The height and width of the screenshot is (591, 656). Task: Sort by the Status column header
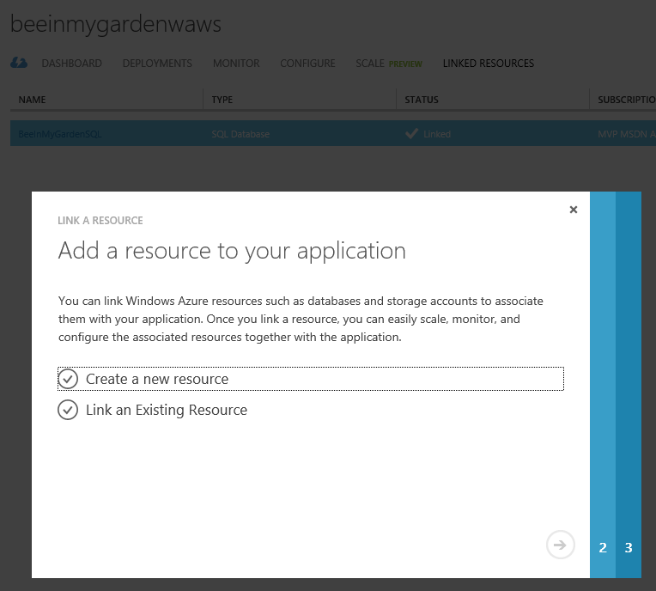click(422, 100)
